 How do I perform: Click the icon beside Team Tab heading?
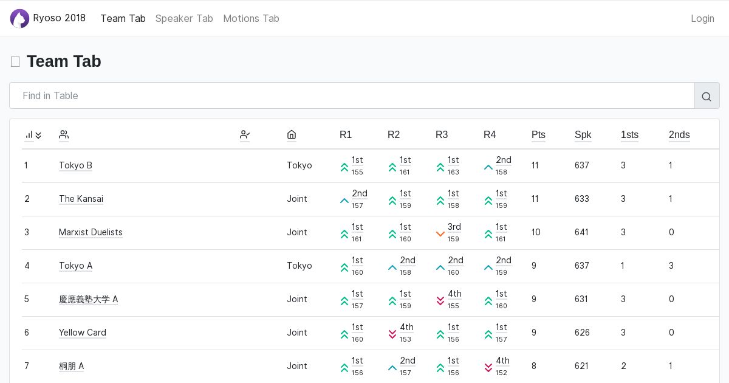tap(15, 62)
